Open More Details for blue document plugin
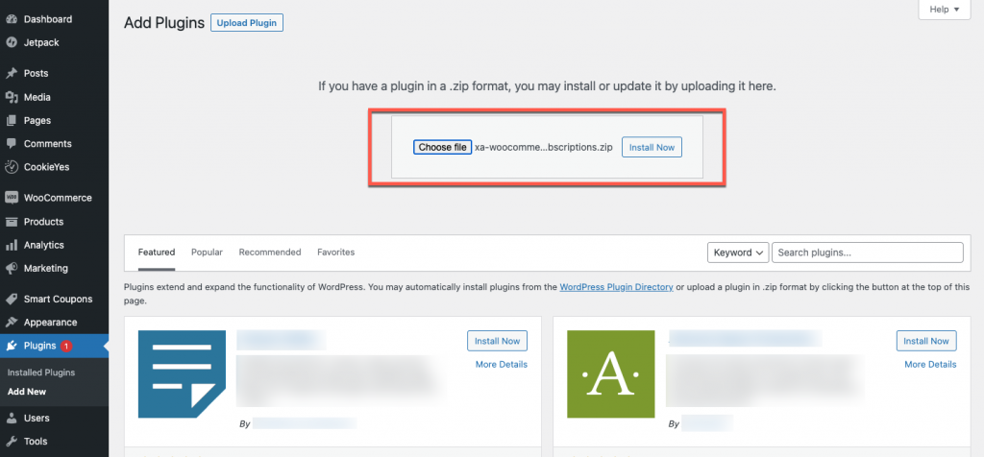Image resolution: width=984 pixels, height=457 pixels. tap(502, 364)
